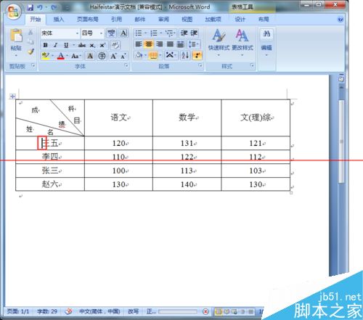
Task: Open the shading paint bucket
Action: pos(139,56)
